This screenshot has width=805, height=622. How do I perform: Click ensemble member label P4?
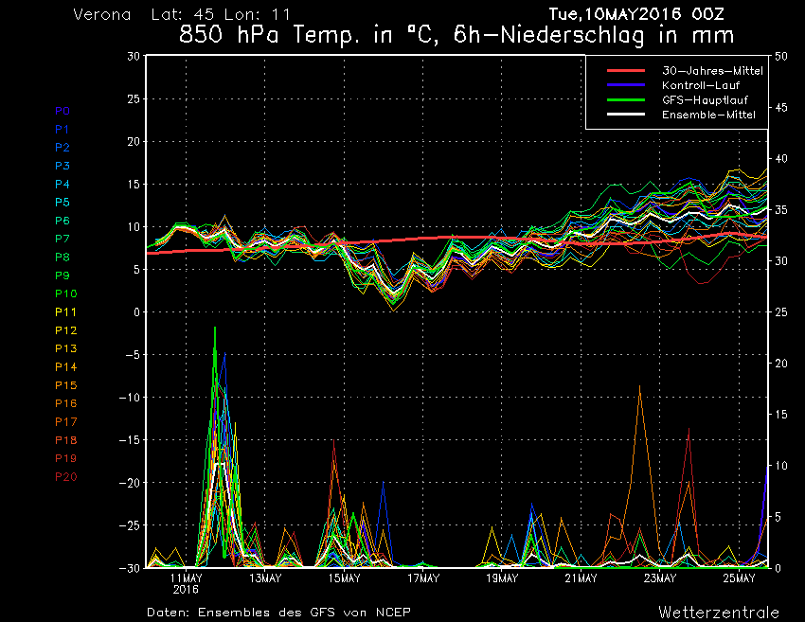click(x=63, y=185)
